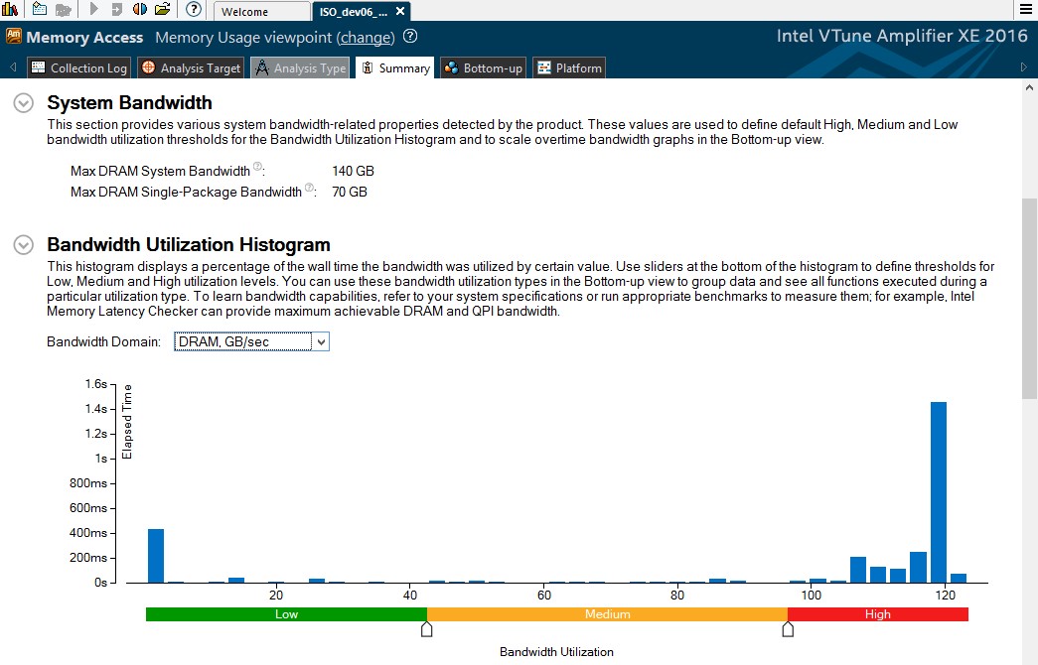Open Help via the question mark toolbar icon
The height and width of the screenshot is (665, 1038).
tap(194, 10)
